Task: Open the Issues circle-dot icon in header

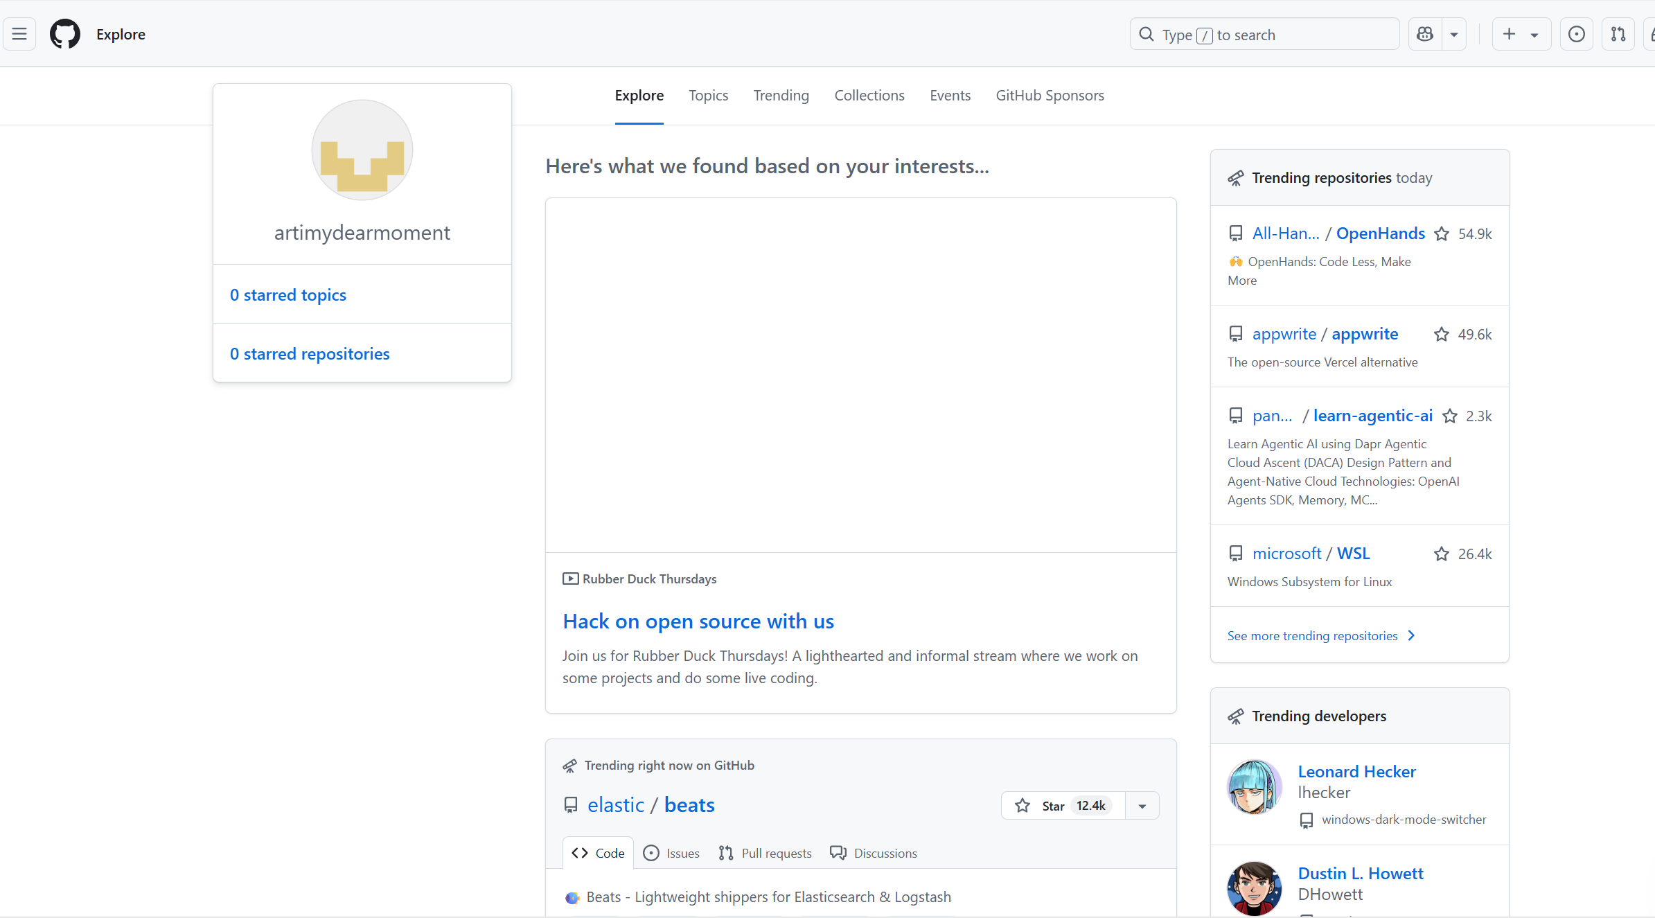Action: 1576,34
